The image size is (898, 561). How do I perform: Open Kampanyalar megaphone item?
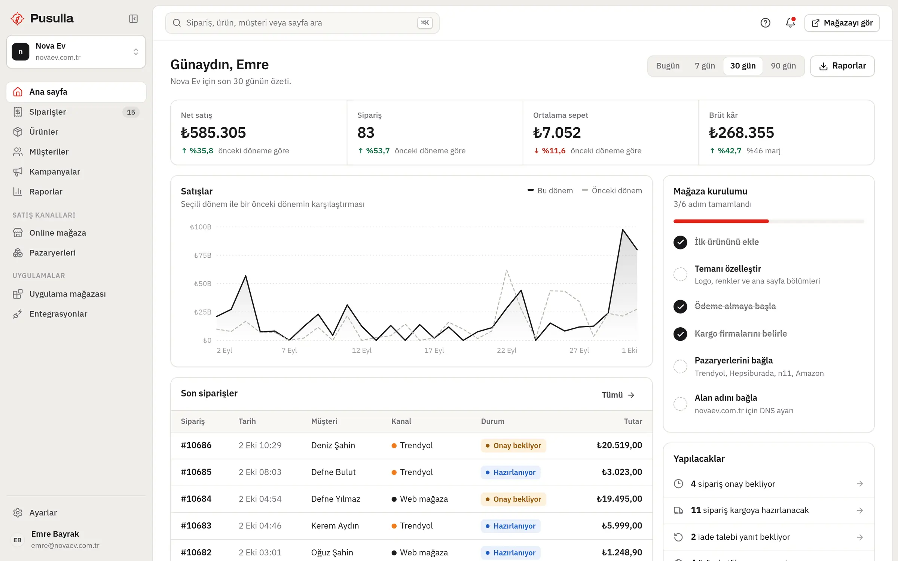pyautogui.click(x=76, y=172)
